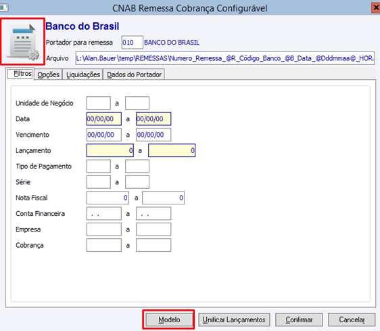
Task: Click the second Tipo de Pagamento field
Action: tap(137, 167)
